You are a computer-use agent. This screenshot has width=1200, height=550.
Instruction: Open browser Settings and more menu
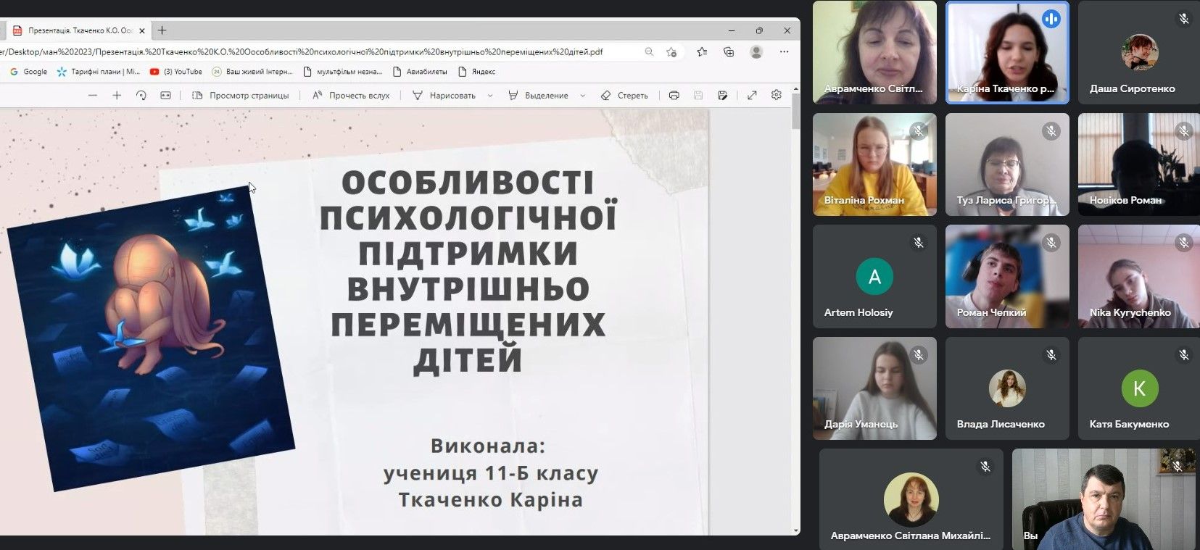point(784,51)
